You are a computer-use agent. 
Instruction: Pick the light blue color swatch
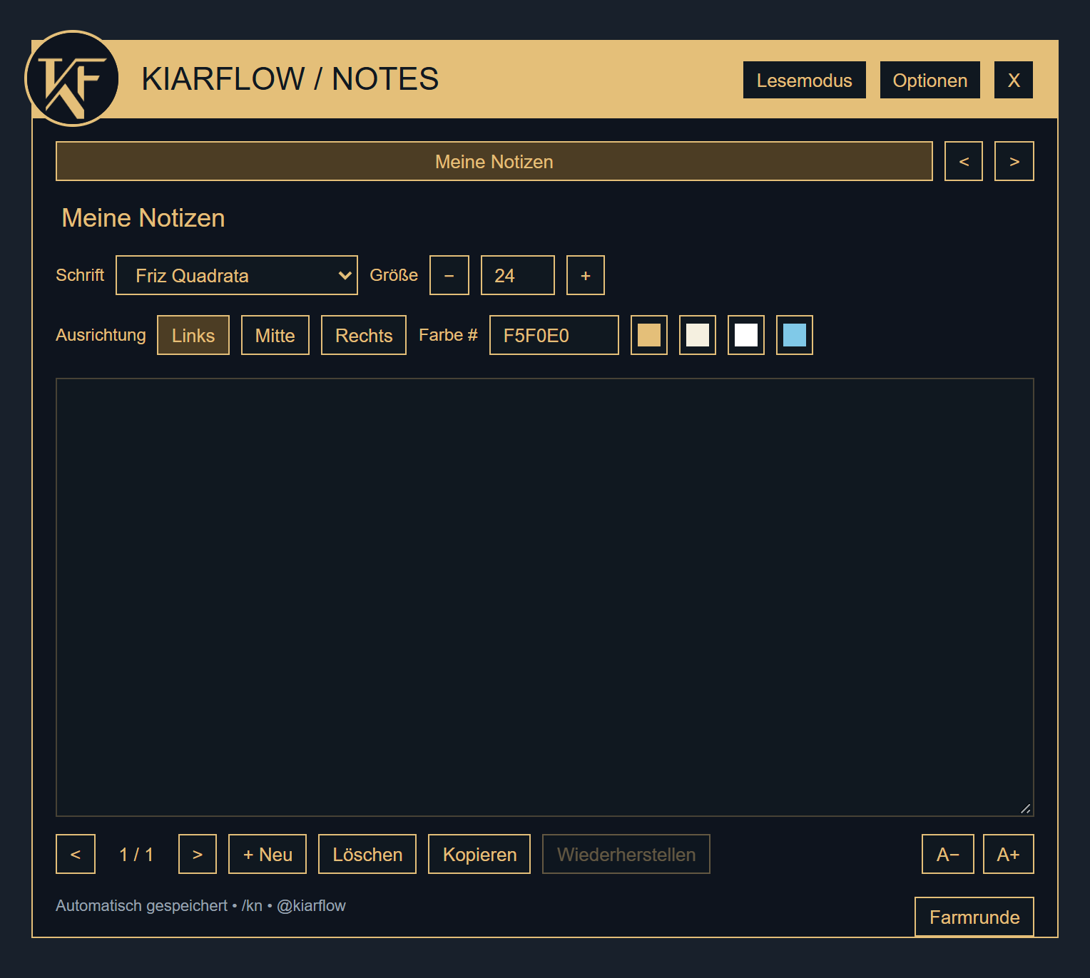tap(795, 335)
